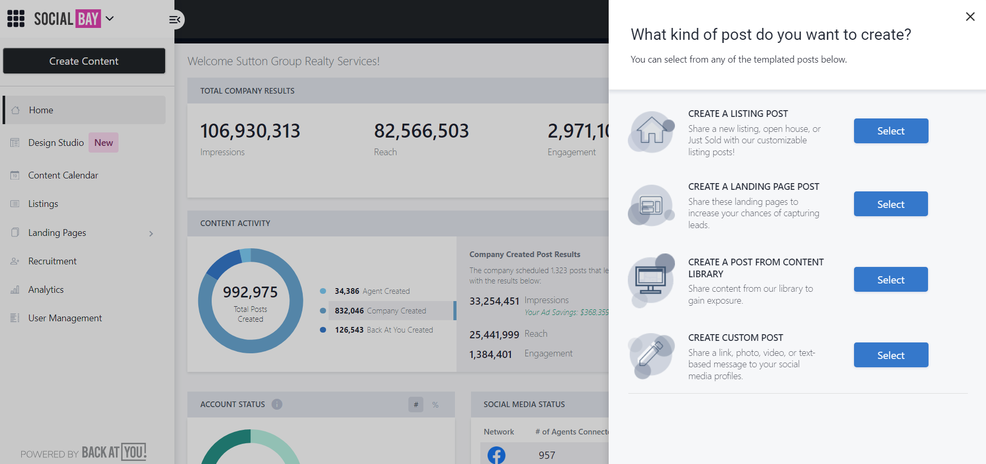Click the Content Calendar icon
The image size is (986, 464).
pos(15,175)
